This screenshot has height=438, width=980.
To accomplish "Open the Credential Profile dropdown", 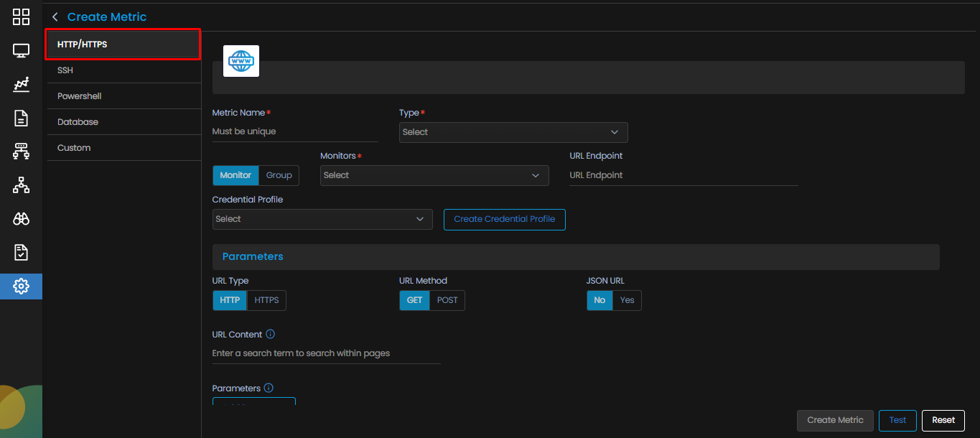I will [x=322, y=219].
